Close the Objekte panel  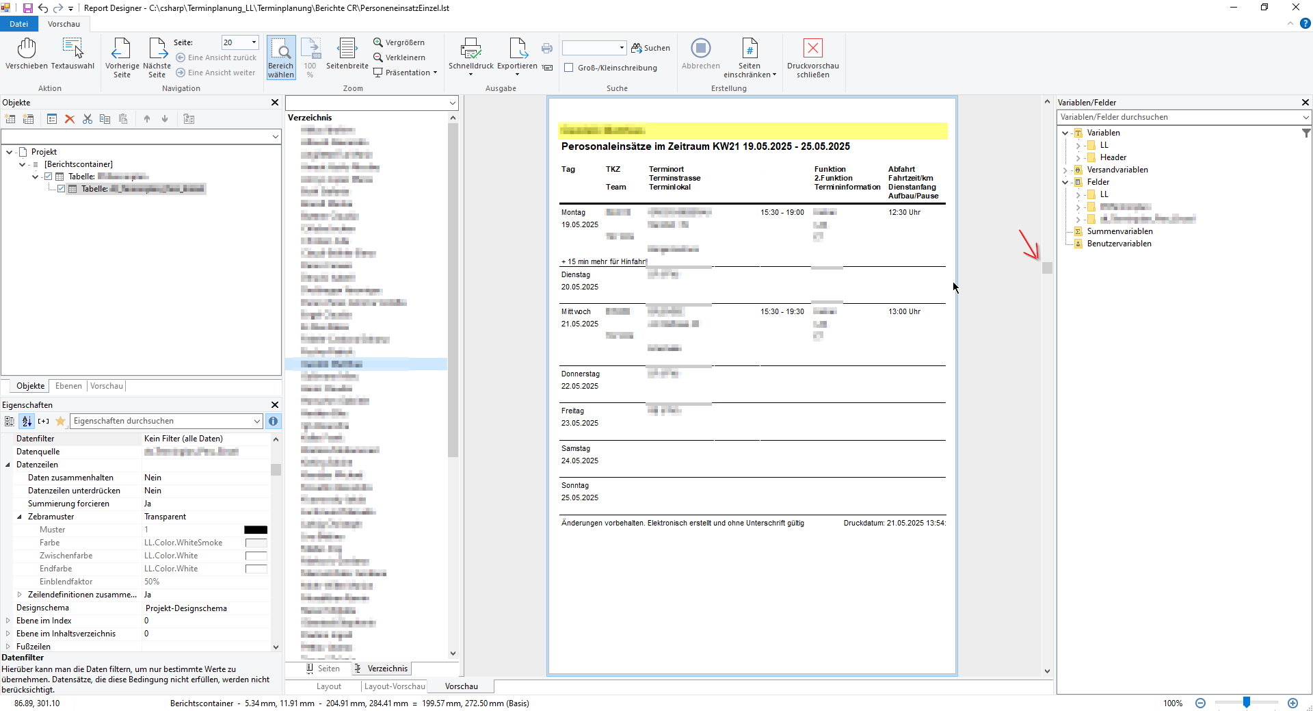pos(275,103)
